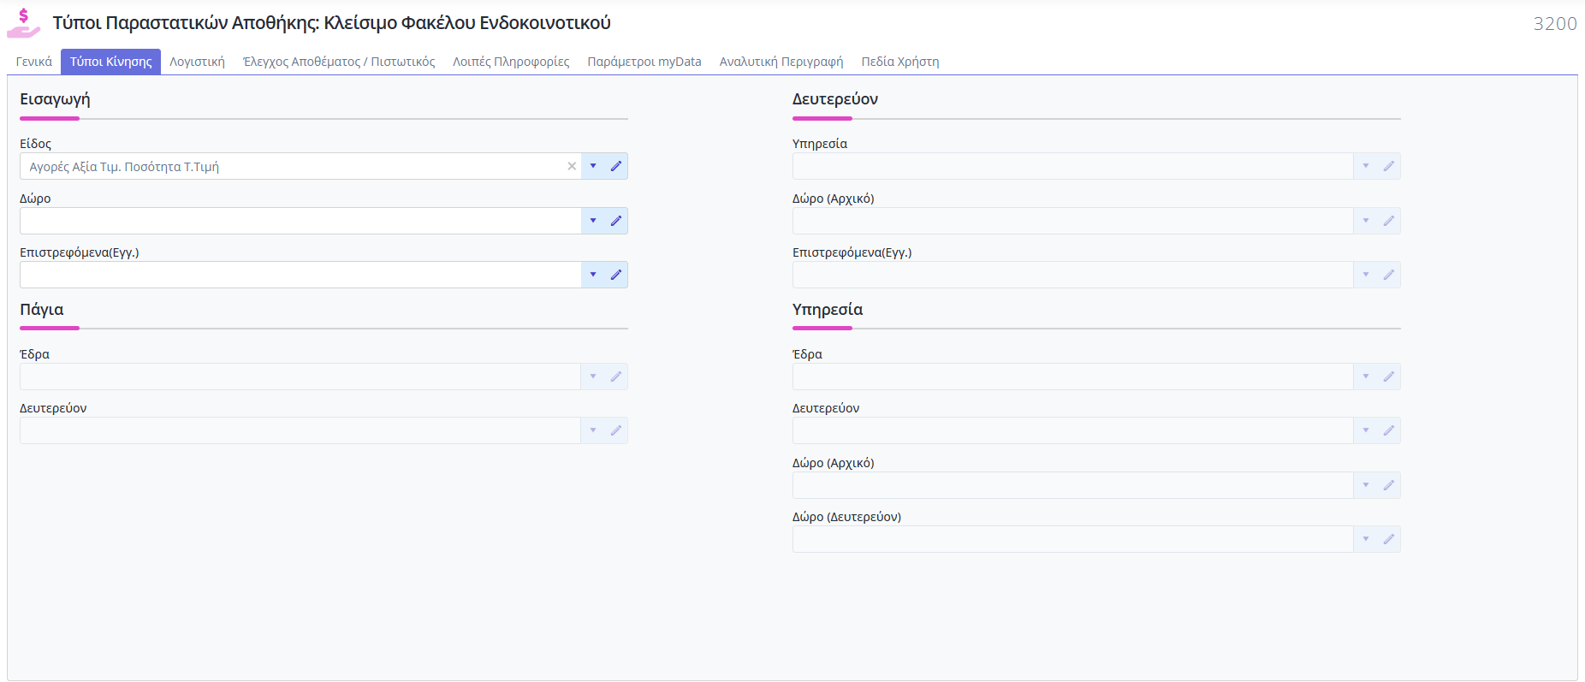1585x682 pixels.
Task: Click the edit pencil for Δώρο (Δευτερεύον)
Action: pyautogui.click(x=1389, y=539)
